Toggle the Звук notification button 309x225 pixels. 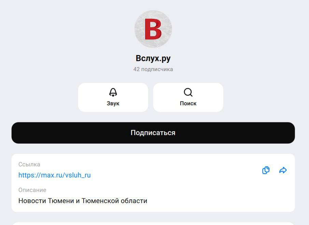pos(113,97)
